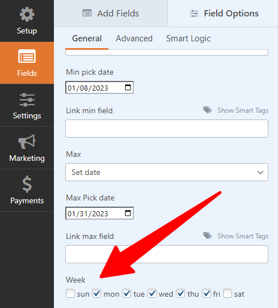
Task: Click the Link max field input
Action: tap(167, 254)
